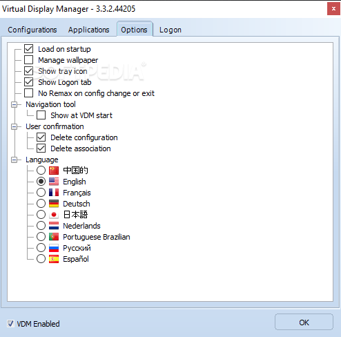
Task: Switch to the Applications tab
Action: [x=88, y=30]
